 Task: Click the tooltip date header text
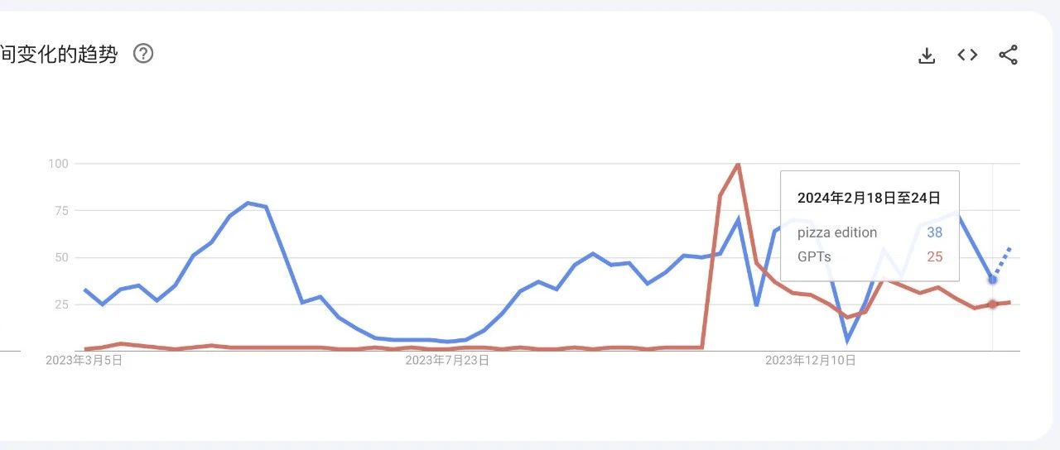click(x=868, y=198)
